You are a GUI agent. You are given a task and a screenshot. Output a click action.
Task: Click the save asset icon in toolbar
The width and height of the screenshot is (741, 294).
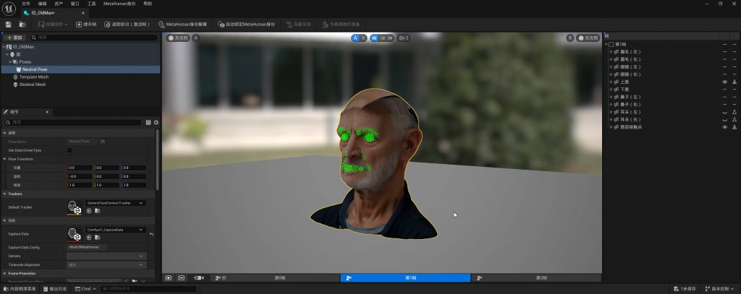click(x=8, y=24)
